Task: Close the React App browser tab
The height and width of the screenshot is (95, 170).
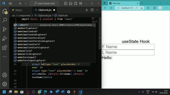Action: (x=138, y=3)
